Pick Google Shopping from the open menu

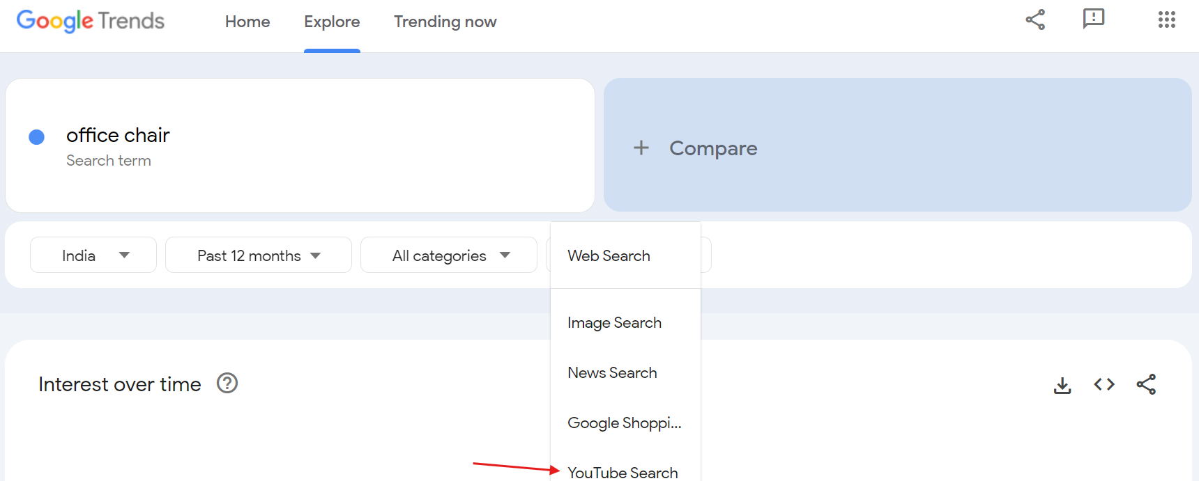click(625, 423)
